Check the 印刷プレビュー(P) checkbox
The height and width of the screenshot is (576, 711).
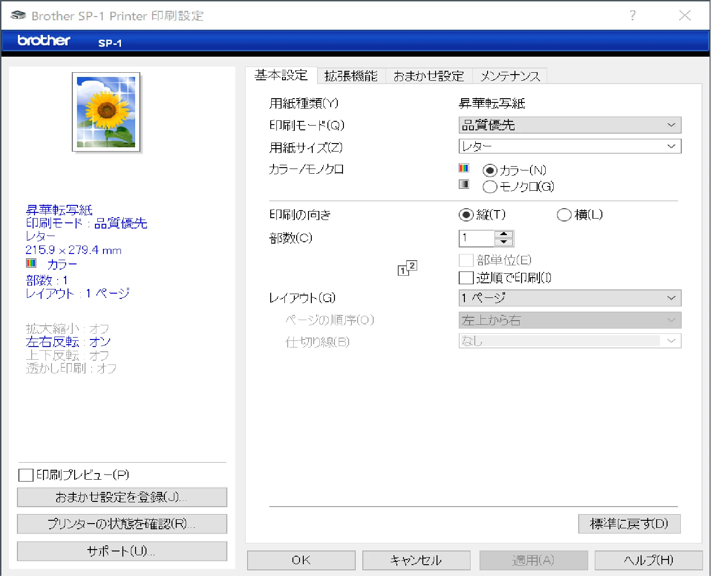coord(26,475)
